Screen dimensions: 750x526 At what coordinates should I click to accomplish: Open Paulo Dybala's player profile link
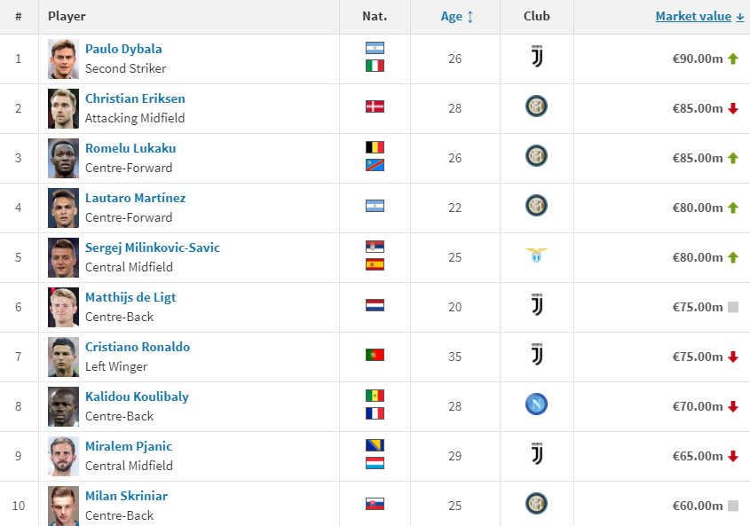coord(123,49)
